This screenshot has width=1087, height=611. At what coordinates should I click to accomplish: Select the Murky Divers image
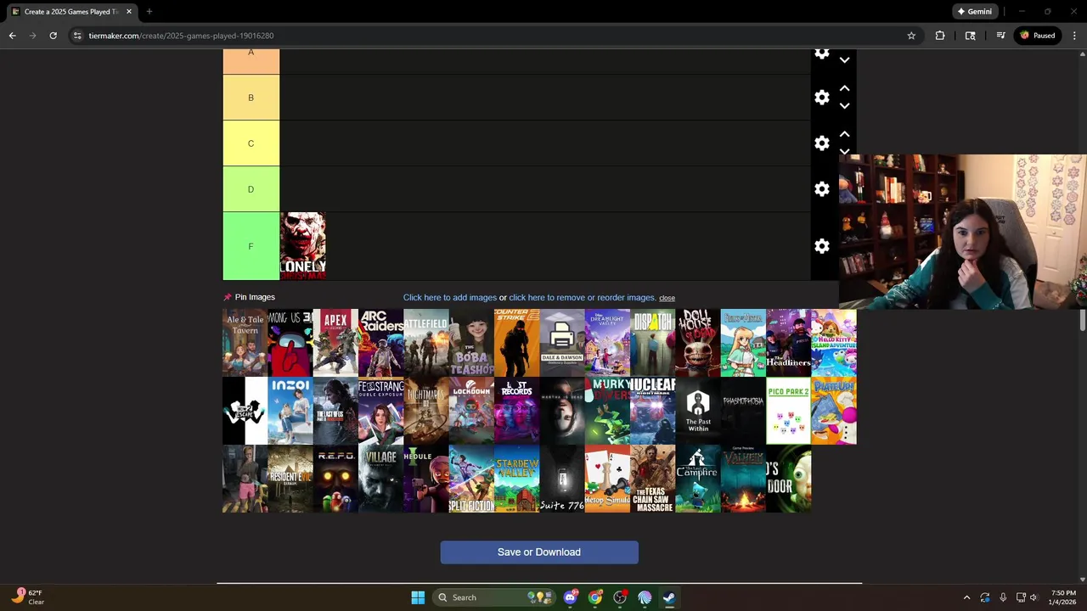607,411
